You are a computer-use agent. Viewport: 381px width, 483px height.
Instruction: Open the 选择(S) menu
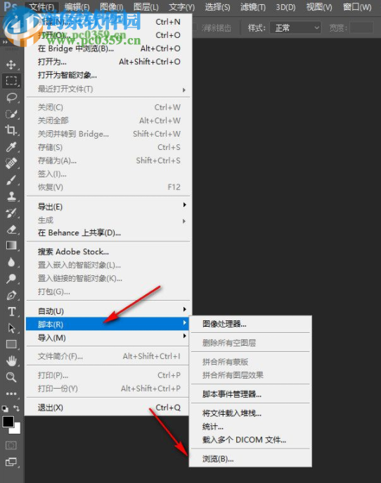click(217, 7)
